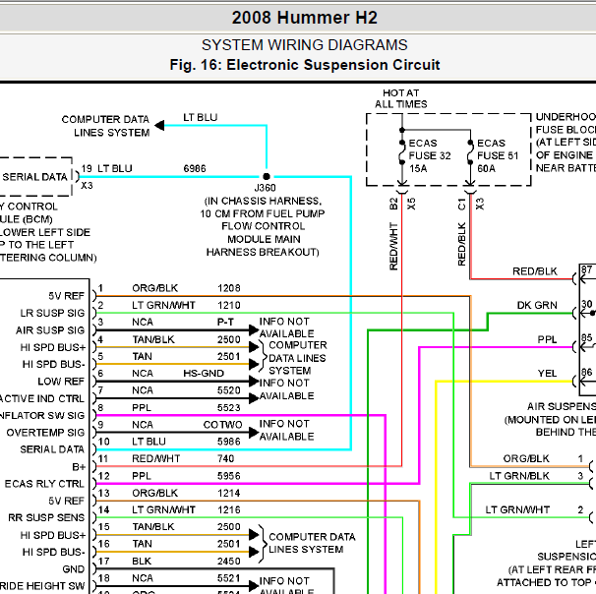
Task: Click relay terminal "87"
Action: [x=586, y=269]
